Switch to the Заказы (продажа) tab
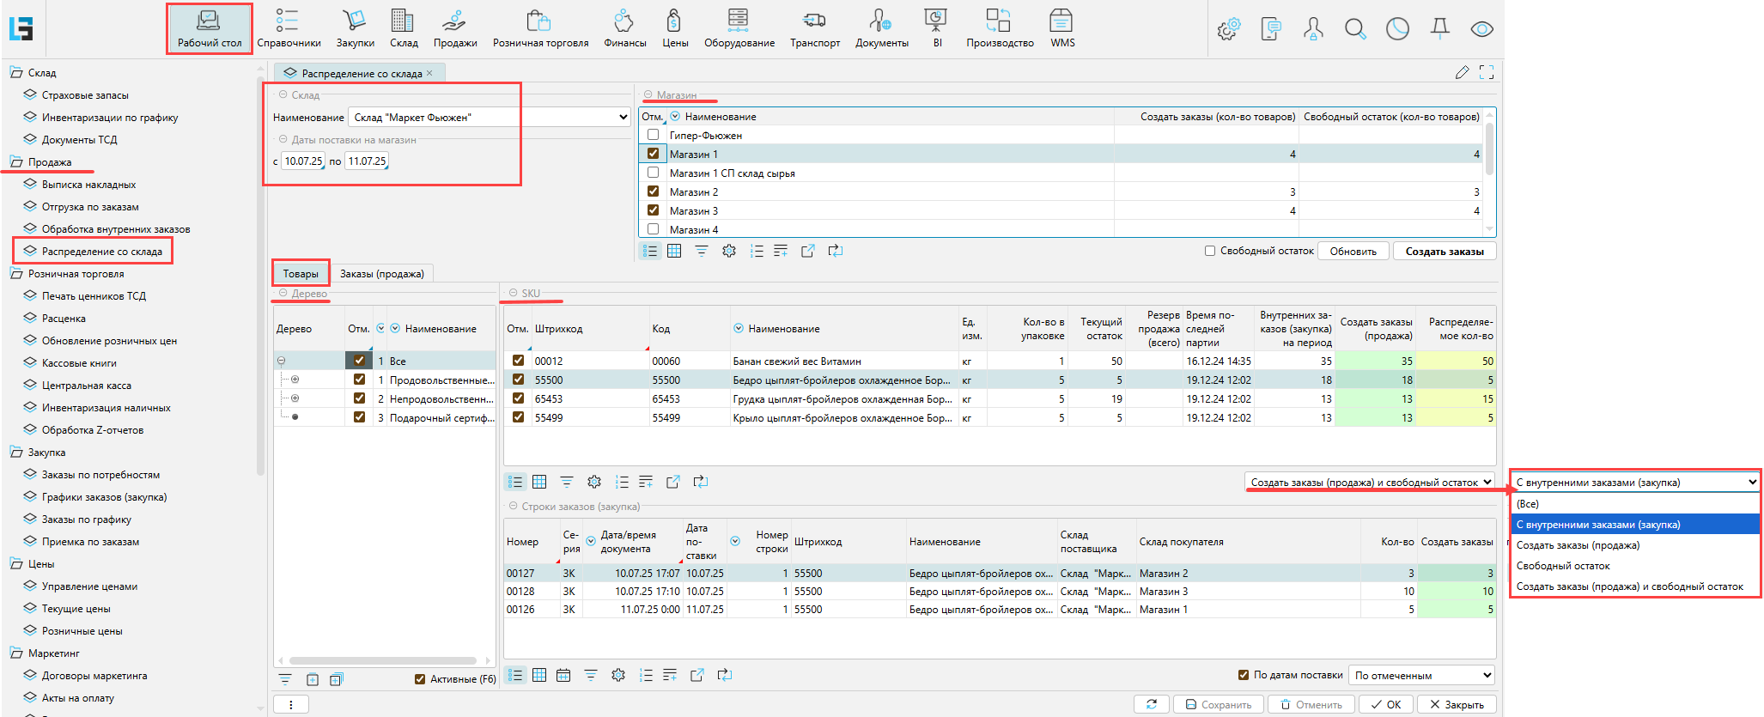 [382, 274]
